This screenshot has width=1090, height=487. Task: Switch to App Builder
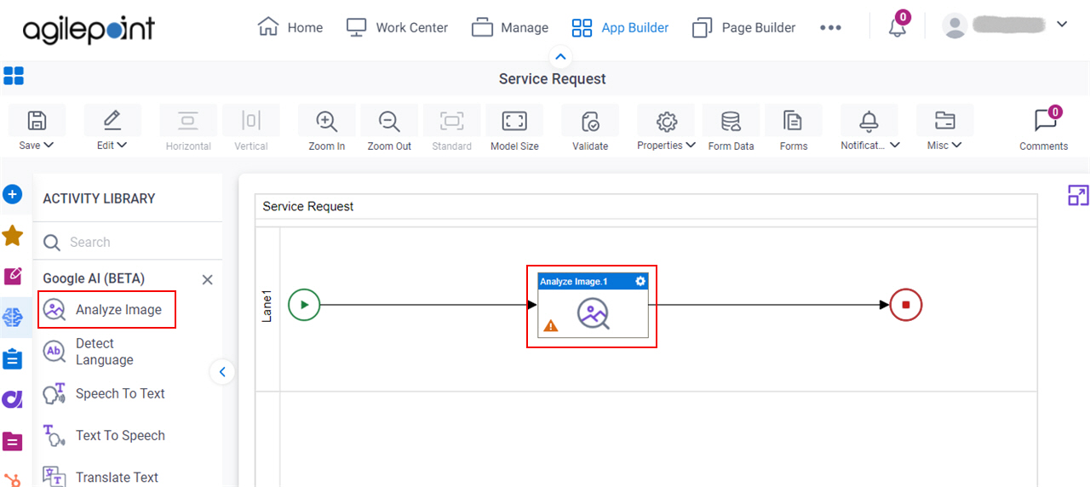click(x=620, y=27)
